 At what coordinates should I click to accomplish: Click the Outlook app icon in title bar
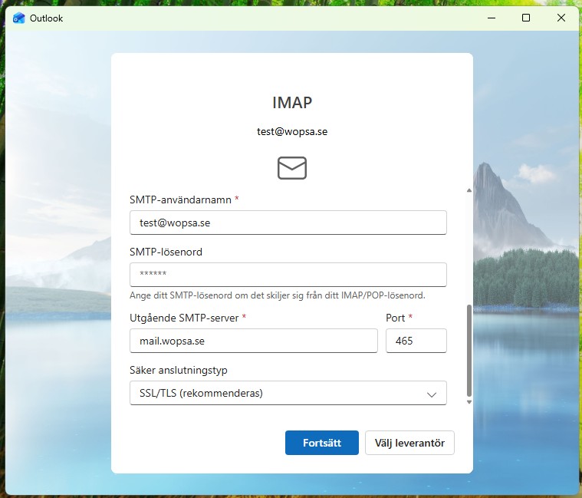[19, 18]
